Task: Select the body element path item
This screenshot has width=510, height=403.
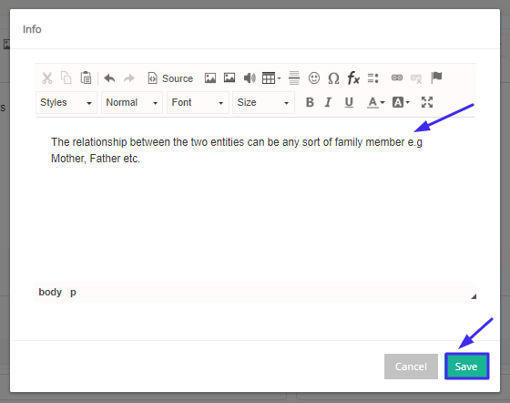Action: click(50, 292)
